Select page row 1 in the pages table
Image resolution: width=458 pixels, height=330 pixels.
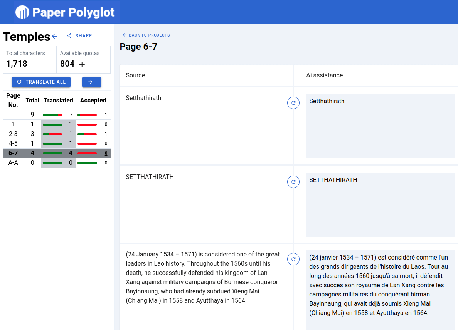(x=13, y=124)
